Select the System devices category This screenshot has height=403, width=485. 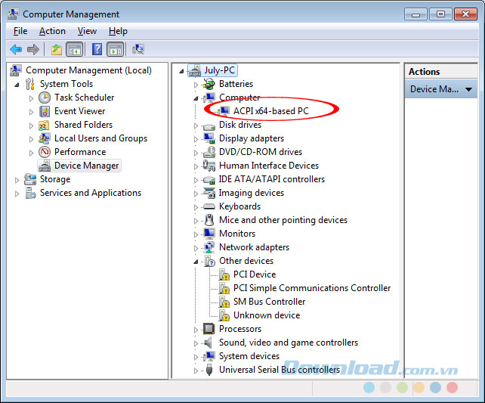click(249, 356)
